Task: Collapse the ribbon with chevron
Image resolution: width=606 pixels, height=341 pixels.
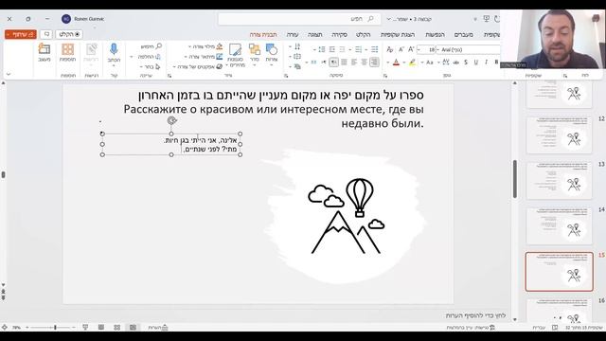Action: pos(9,74)
